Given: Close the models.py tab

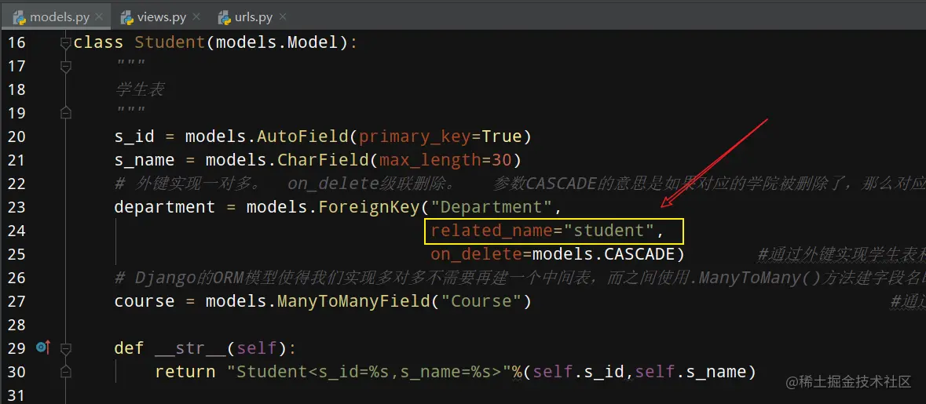Looking at the screenshot, I should tap(99, 17).
